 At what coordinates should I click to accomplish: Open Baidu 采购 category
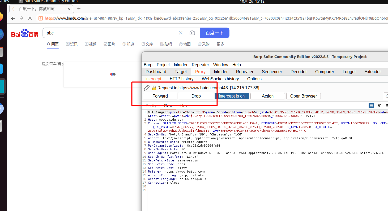[204, 44]
